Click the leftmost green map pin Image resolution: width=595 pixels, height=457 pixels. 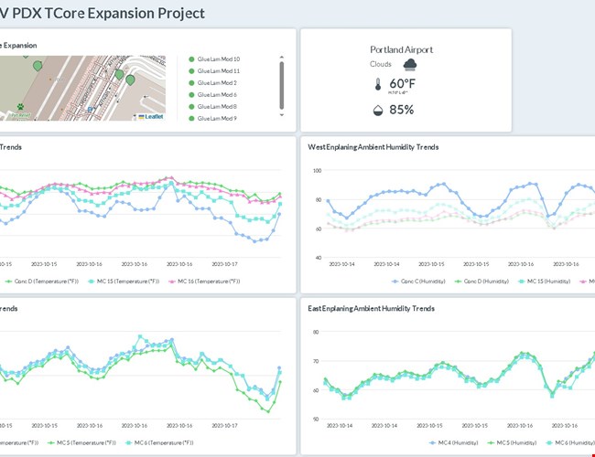38,66
